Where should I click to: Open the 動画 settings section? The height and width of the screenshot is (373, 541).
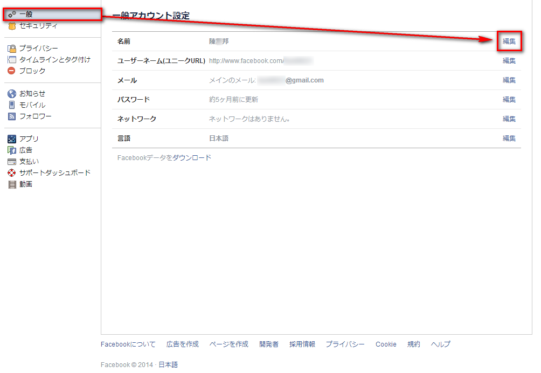[26, 184]
